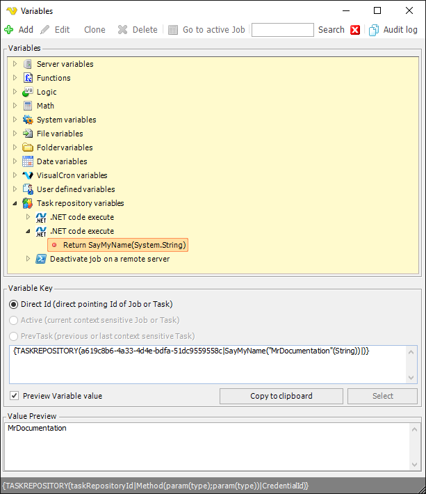Click the Search button

[331, 30]
